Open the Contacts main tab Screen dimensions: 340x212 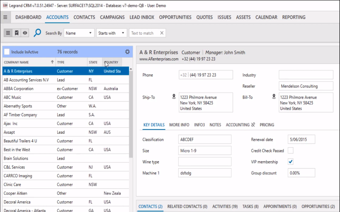click(x=84, y=17)
